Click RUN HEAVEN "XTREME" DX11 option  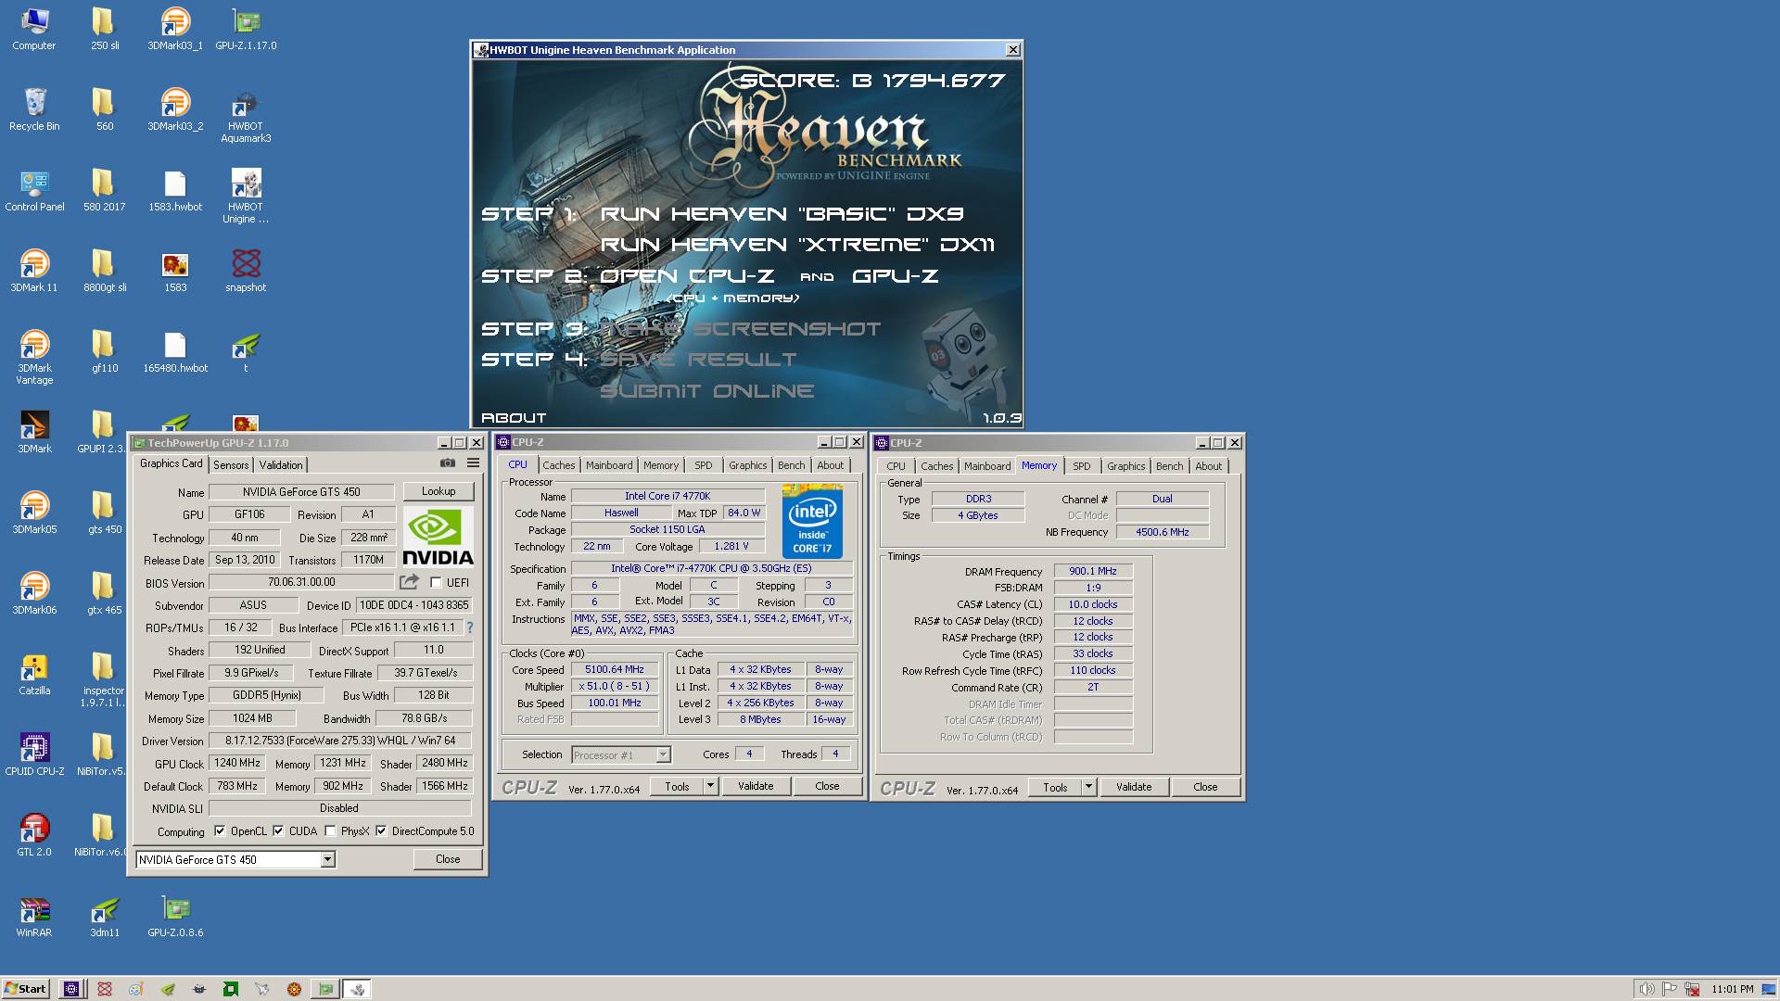click(x=797, y=245)
